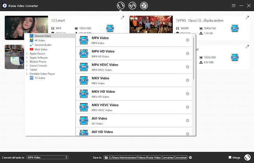Screen dimensions: 254x163
Task: Choose AVI Video format
Action: pyautogui.click(x=99, y=119)
